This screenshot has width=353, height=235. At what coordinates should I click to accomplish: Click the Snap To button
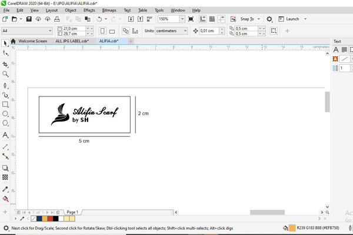[x=247, y=19]
